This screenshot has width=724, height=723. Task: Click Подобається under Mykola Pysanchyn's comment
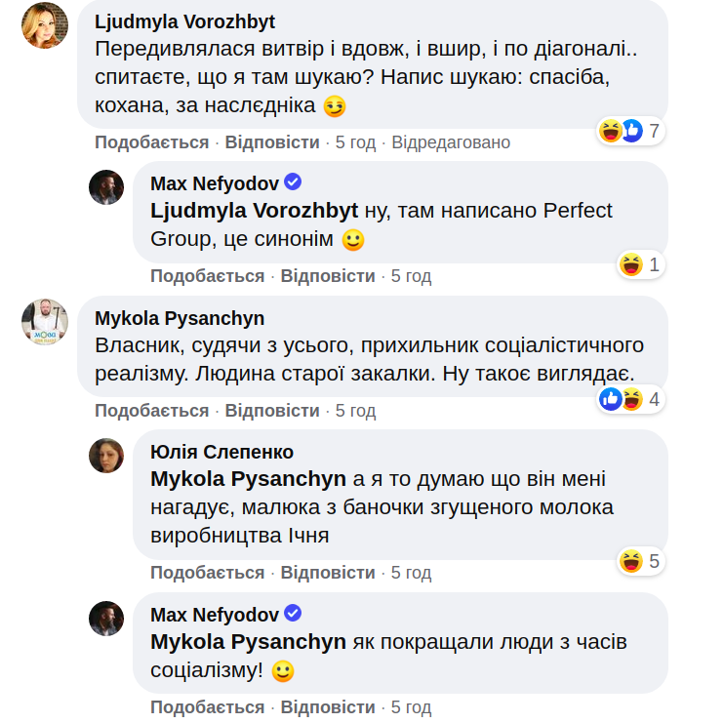151,411
